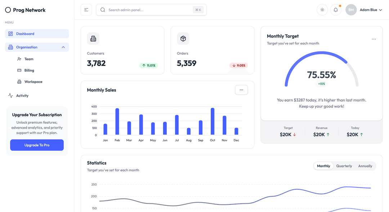Screen dimensions: 389x212
Task: Click the 75.55% target gauge
Action: 321,75
